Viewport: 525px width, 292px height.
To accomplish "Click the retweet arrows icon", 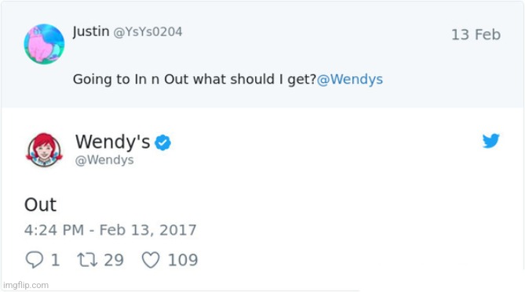I will coord(87,260).
